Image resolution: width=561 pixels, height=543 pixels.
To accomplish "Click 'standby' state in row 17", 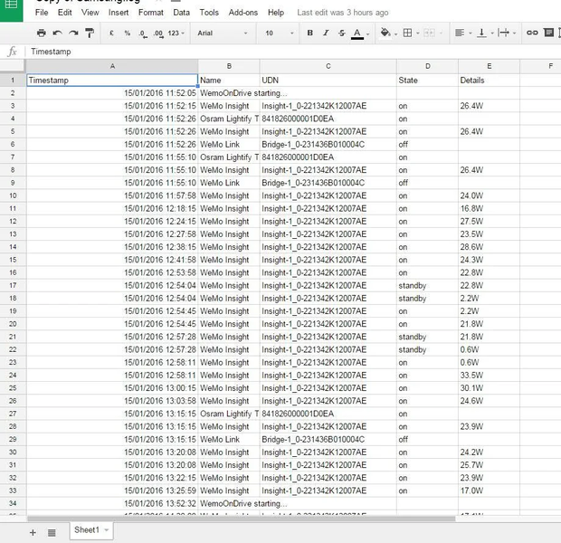I will click(428, 285).
